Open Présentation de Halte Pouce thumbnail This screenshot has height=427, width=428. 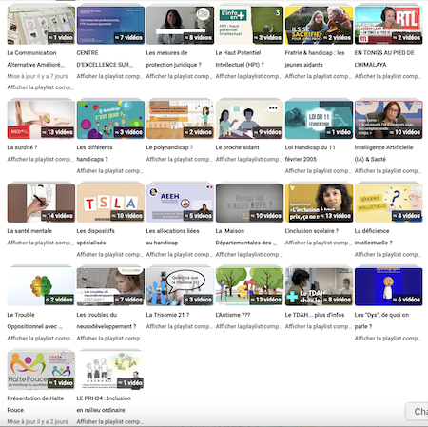41,371
